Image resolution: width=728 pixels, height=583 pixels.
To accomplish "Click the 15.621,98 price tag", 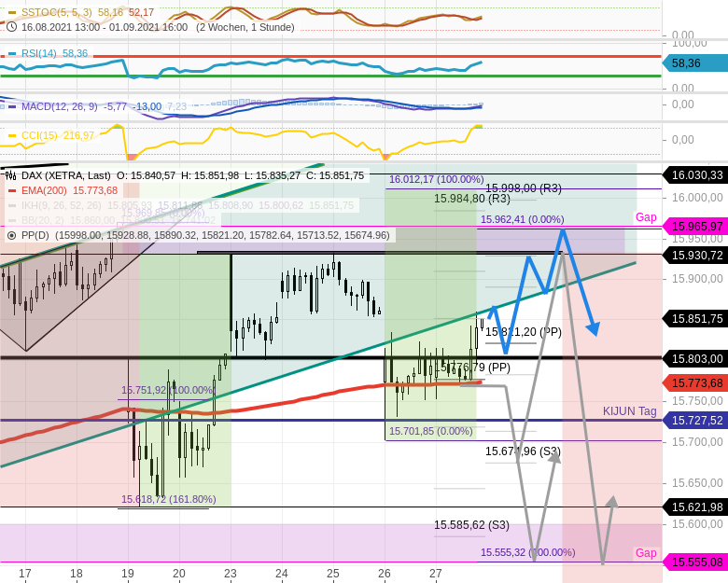I will coord(695,507).
